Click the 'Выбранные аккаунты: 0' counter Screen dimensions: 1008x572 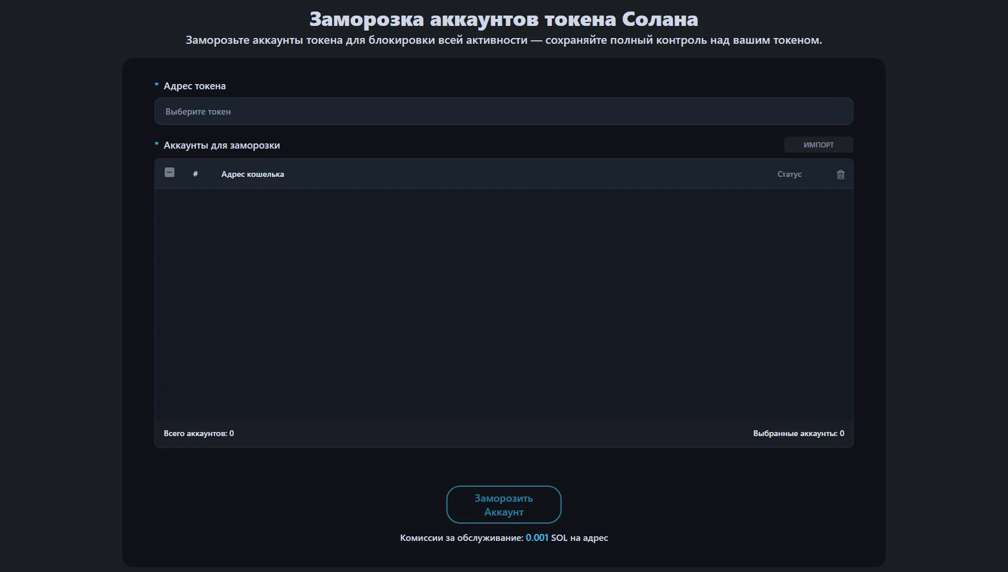798,434
